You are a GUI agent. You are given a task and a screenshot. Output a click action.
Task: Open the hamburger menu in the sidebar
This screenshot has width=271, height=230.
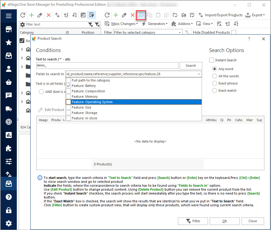[9, 16]
